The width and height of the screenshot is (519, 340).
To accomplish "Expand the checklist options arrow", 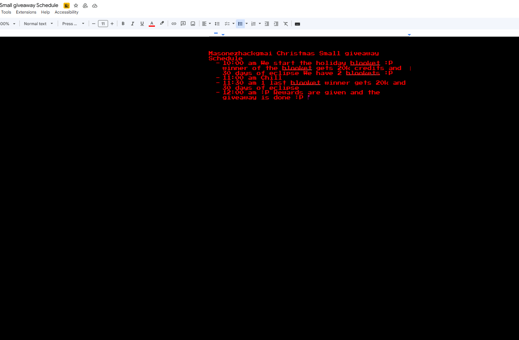I will coord(234,24).
